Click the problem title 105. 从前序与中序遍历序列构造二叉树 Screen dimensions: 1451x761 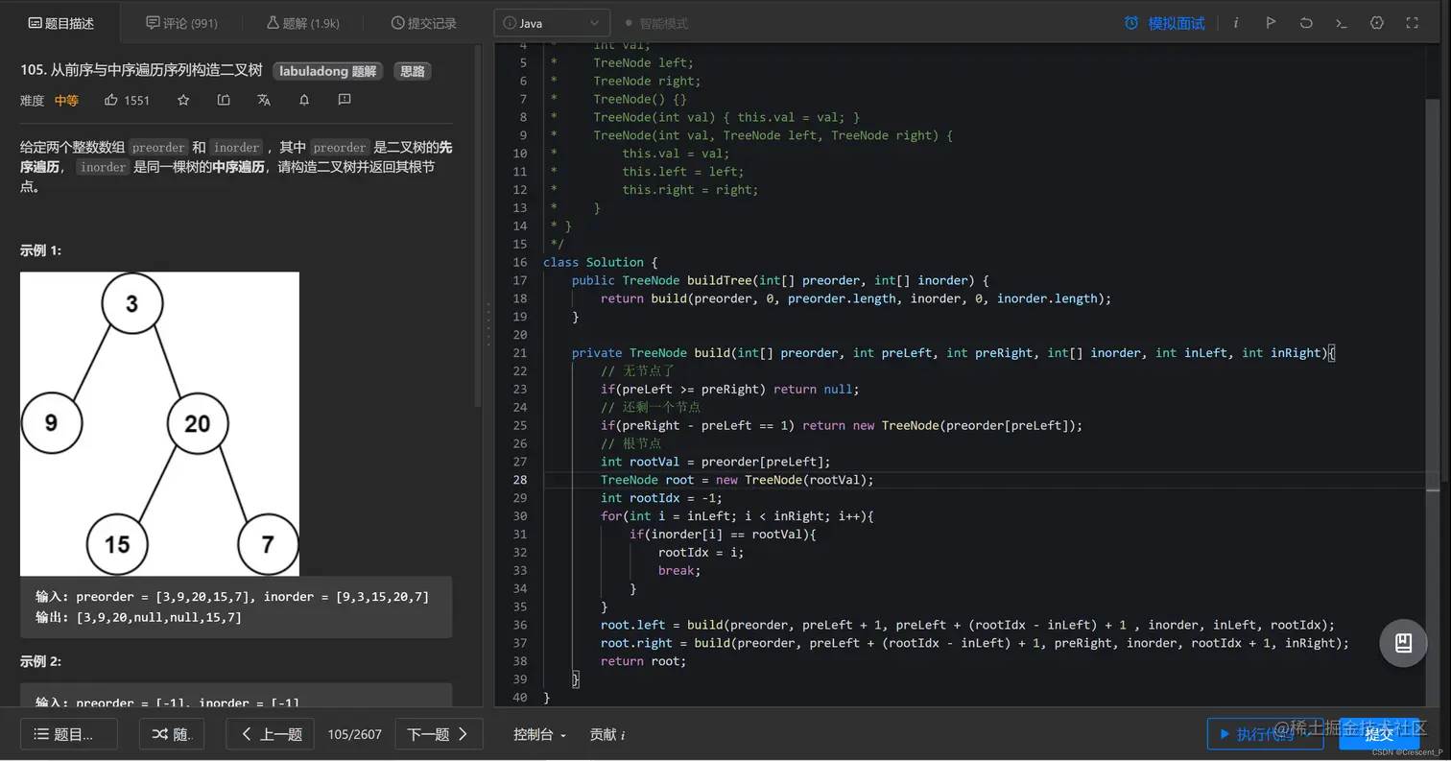141,71
